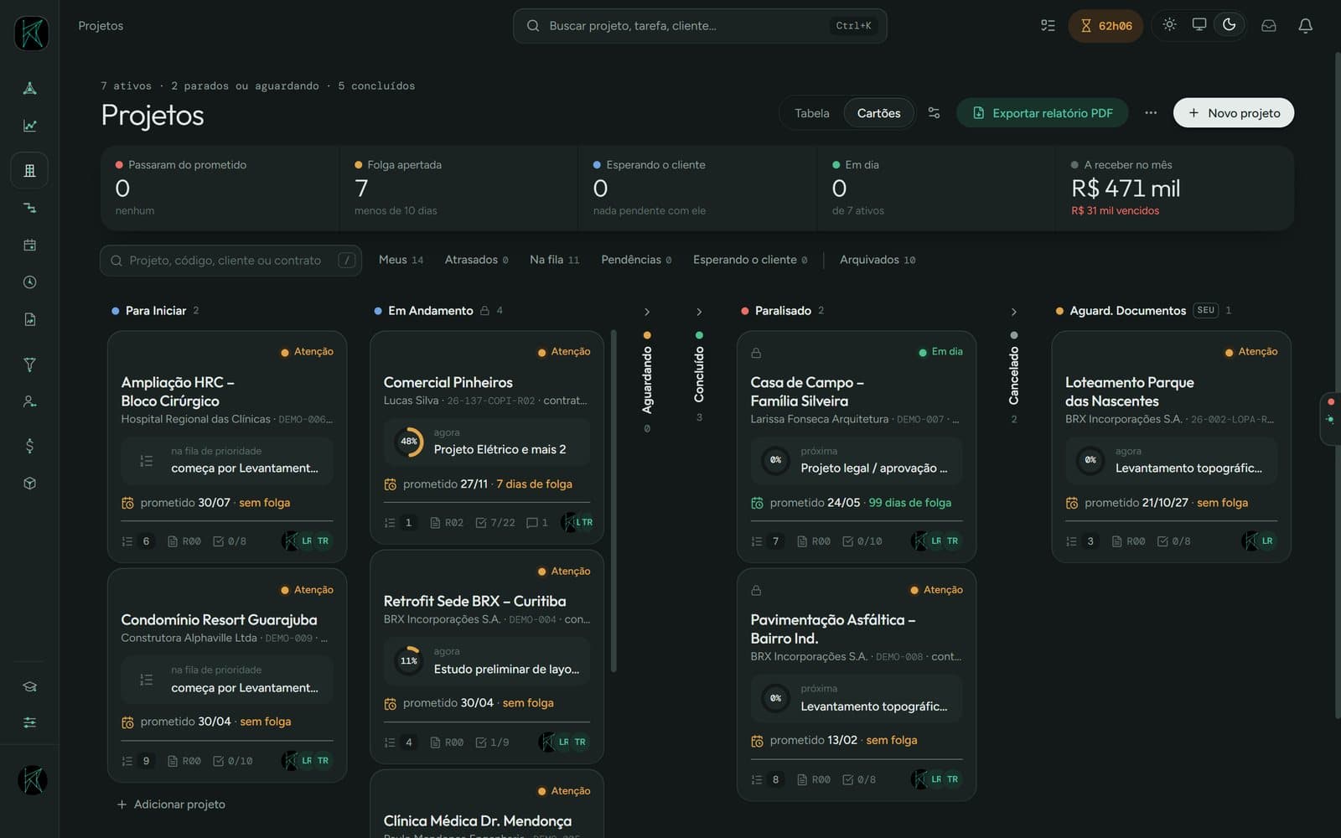Open the calendar icon in sidebar
The image size is (1341, 838).
(29, 245)
